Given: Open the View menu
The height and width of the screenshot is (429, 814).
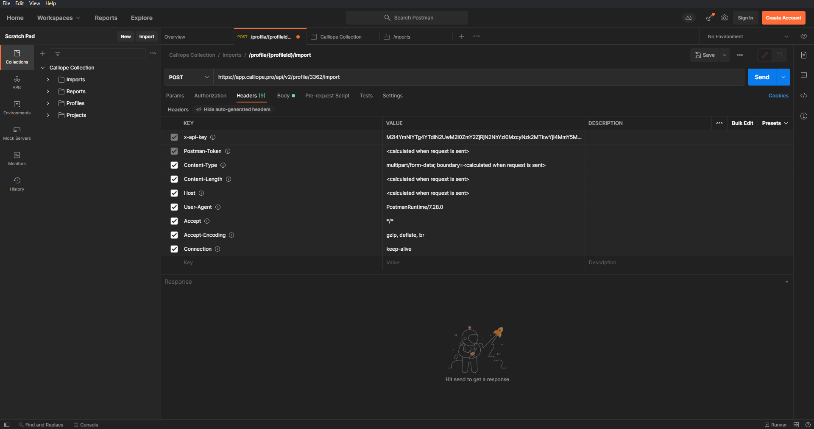Looking at the screenshot, I should click(34, 3).
